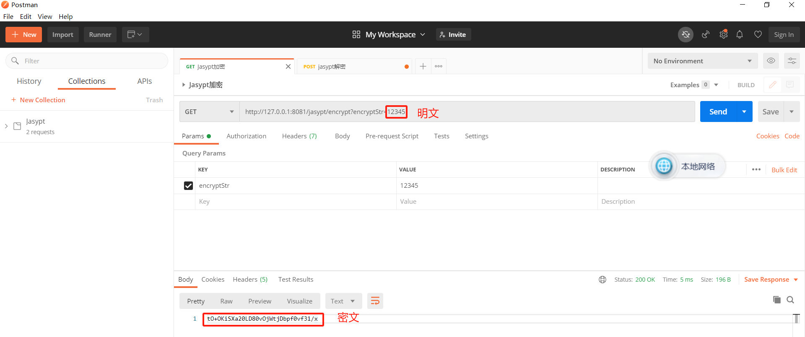The image size is (805, 337).
Task: Add a new request tab with plus
Action: pos(423,66)
